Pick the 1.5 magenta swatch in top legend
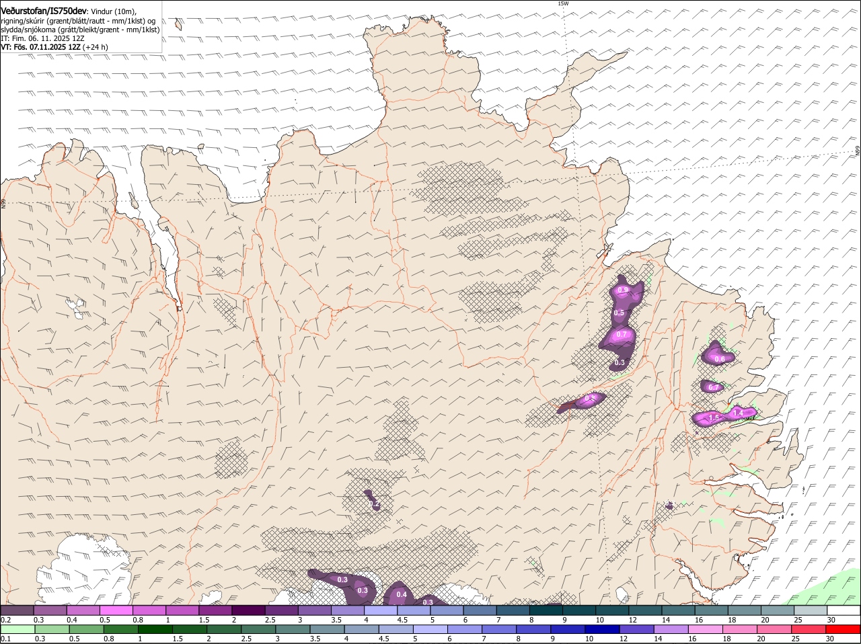The image size is (861, 644). tap(215, 610)
